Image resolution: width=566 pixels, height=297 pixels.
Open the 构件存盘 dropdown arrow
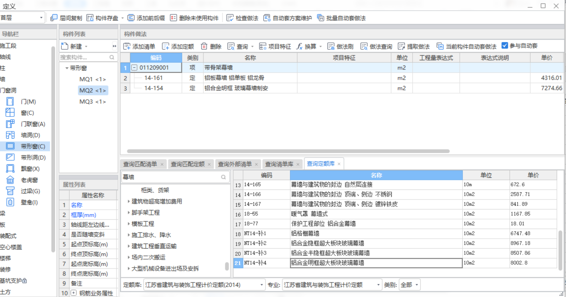point(122,18)
